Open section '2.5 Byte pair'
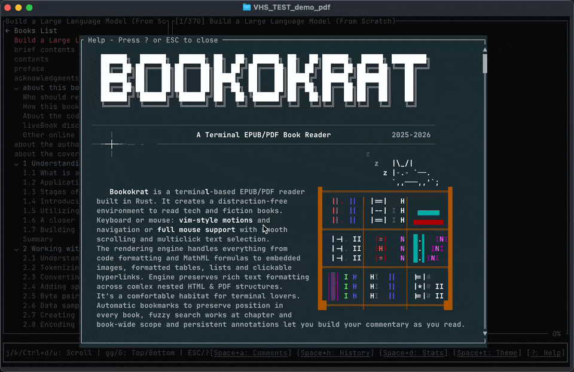 coord(51,297)
